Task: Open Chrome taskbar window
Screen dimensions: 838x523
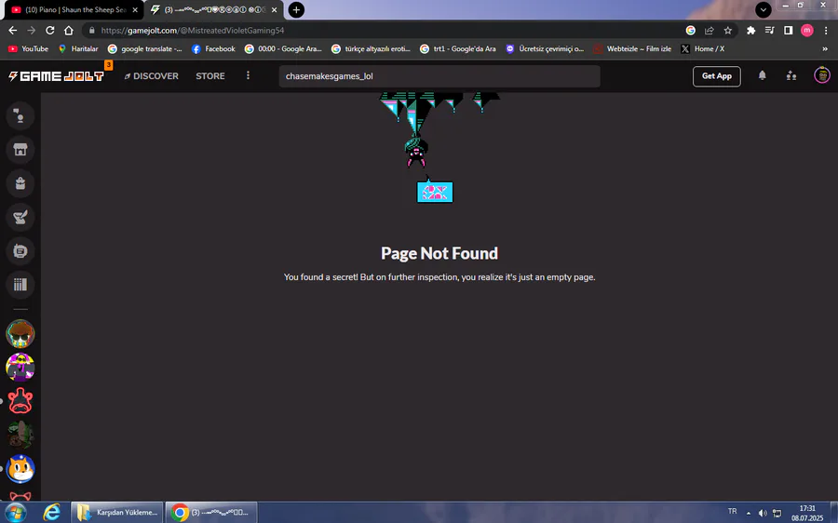Action: 211,513
